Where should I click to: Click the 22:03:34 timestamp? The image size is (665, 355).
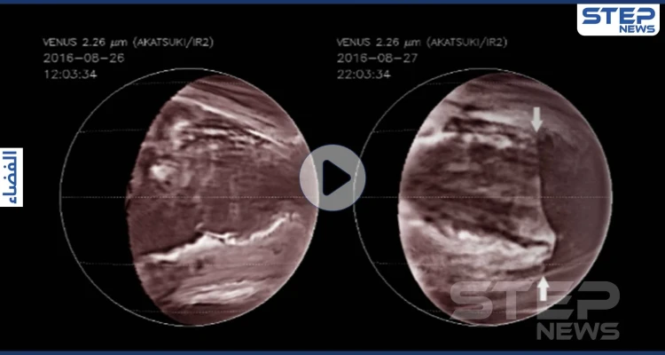tap(362, 74)
